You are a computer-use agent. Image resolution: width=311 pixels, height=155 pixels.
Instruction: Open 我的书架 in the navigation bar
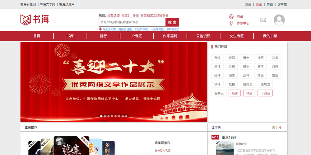[270, 36]
